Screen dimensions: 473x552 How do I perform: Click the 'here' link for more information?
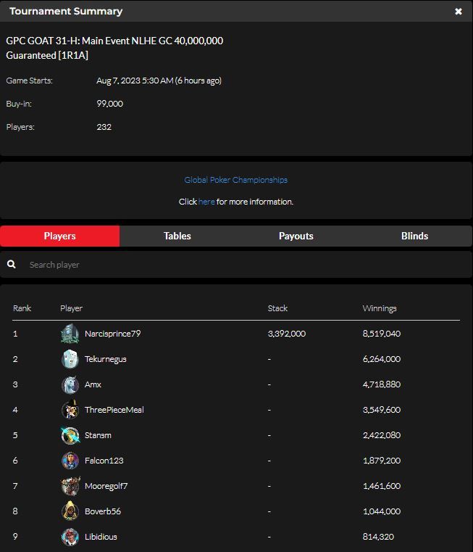pos(206,202)
